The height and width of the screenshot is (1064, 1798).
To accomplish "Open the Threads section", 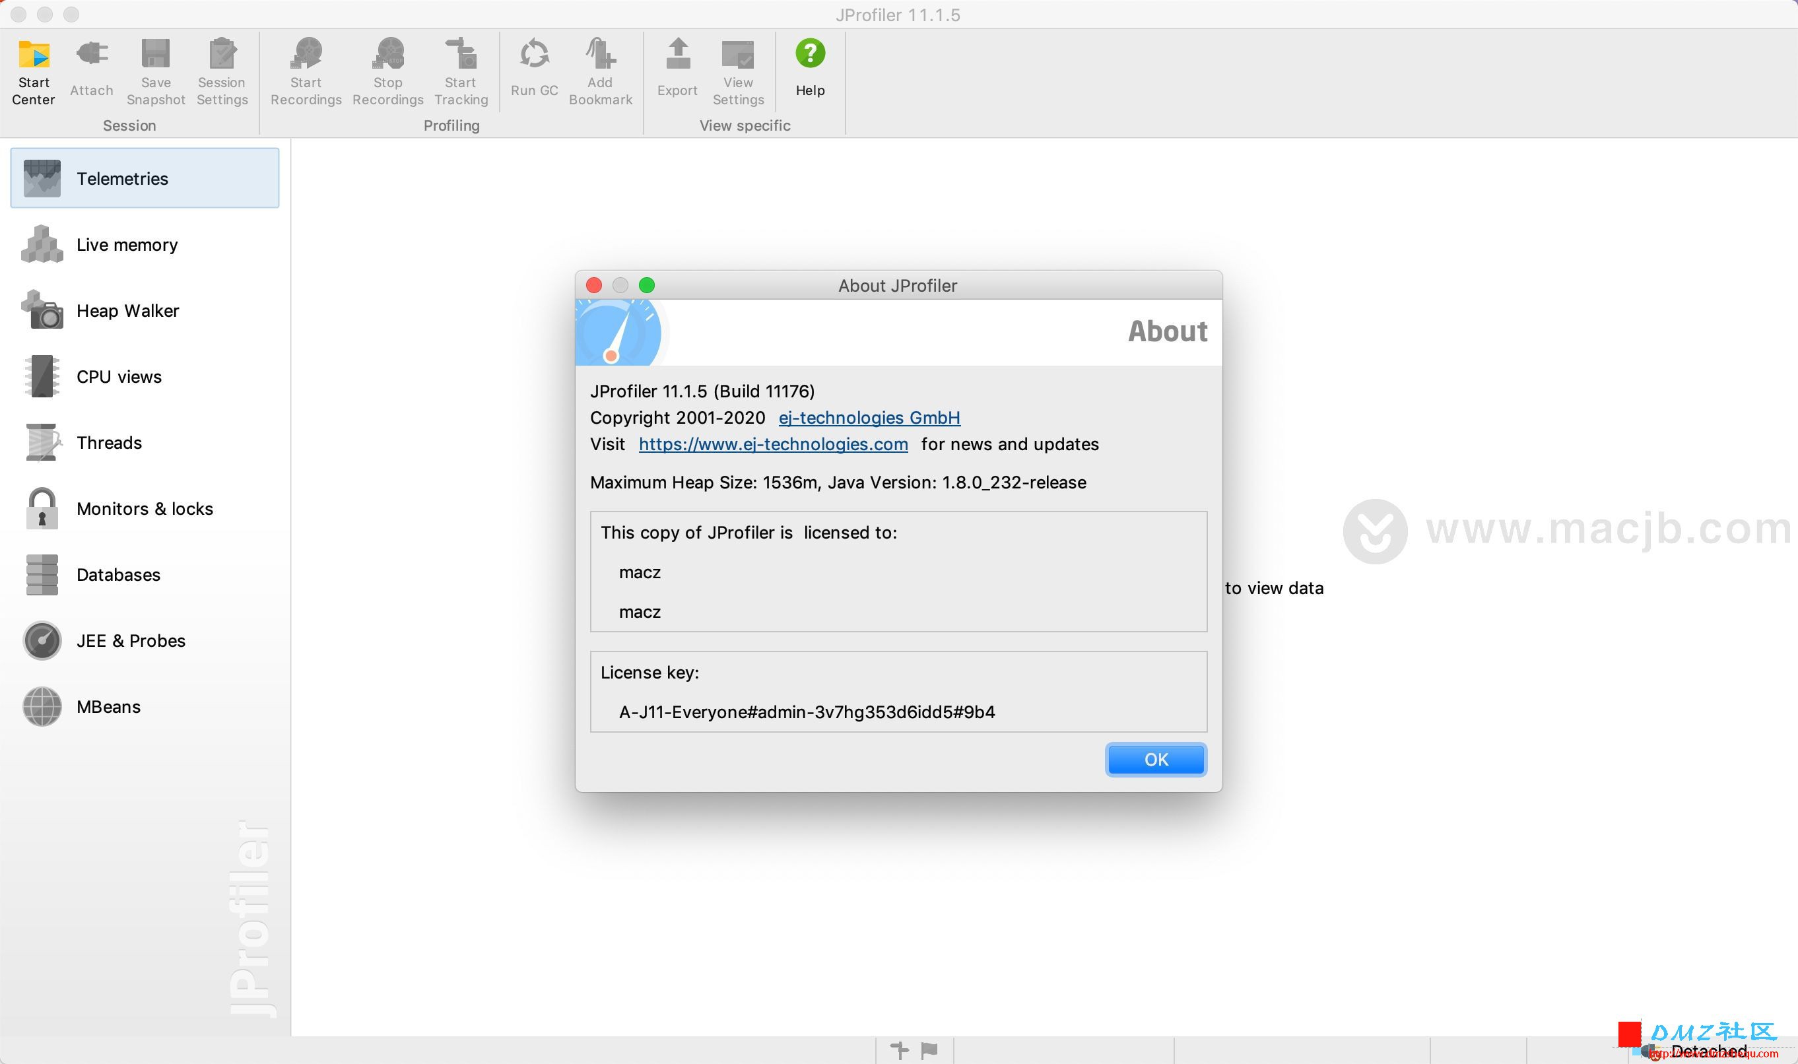I will (145, 442).
